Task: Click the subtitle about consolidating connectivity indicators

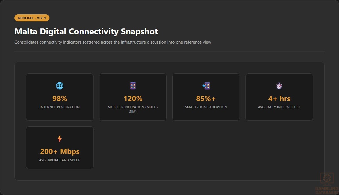Action: (x=113, y=42)
